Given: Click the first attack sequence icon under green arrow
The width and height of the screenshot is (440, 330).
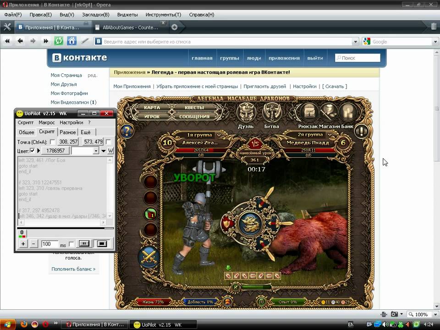Looking at the screenshot, I should click(228, 276).
